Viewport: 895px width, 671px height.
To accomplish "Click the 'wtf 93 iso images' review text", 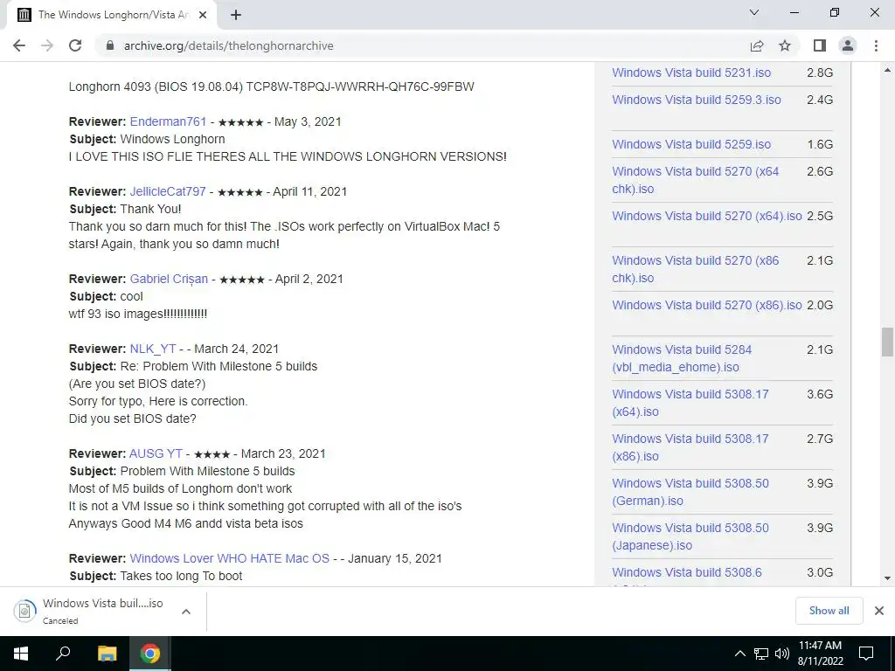I will 137,314.
